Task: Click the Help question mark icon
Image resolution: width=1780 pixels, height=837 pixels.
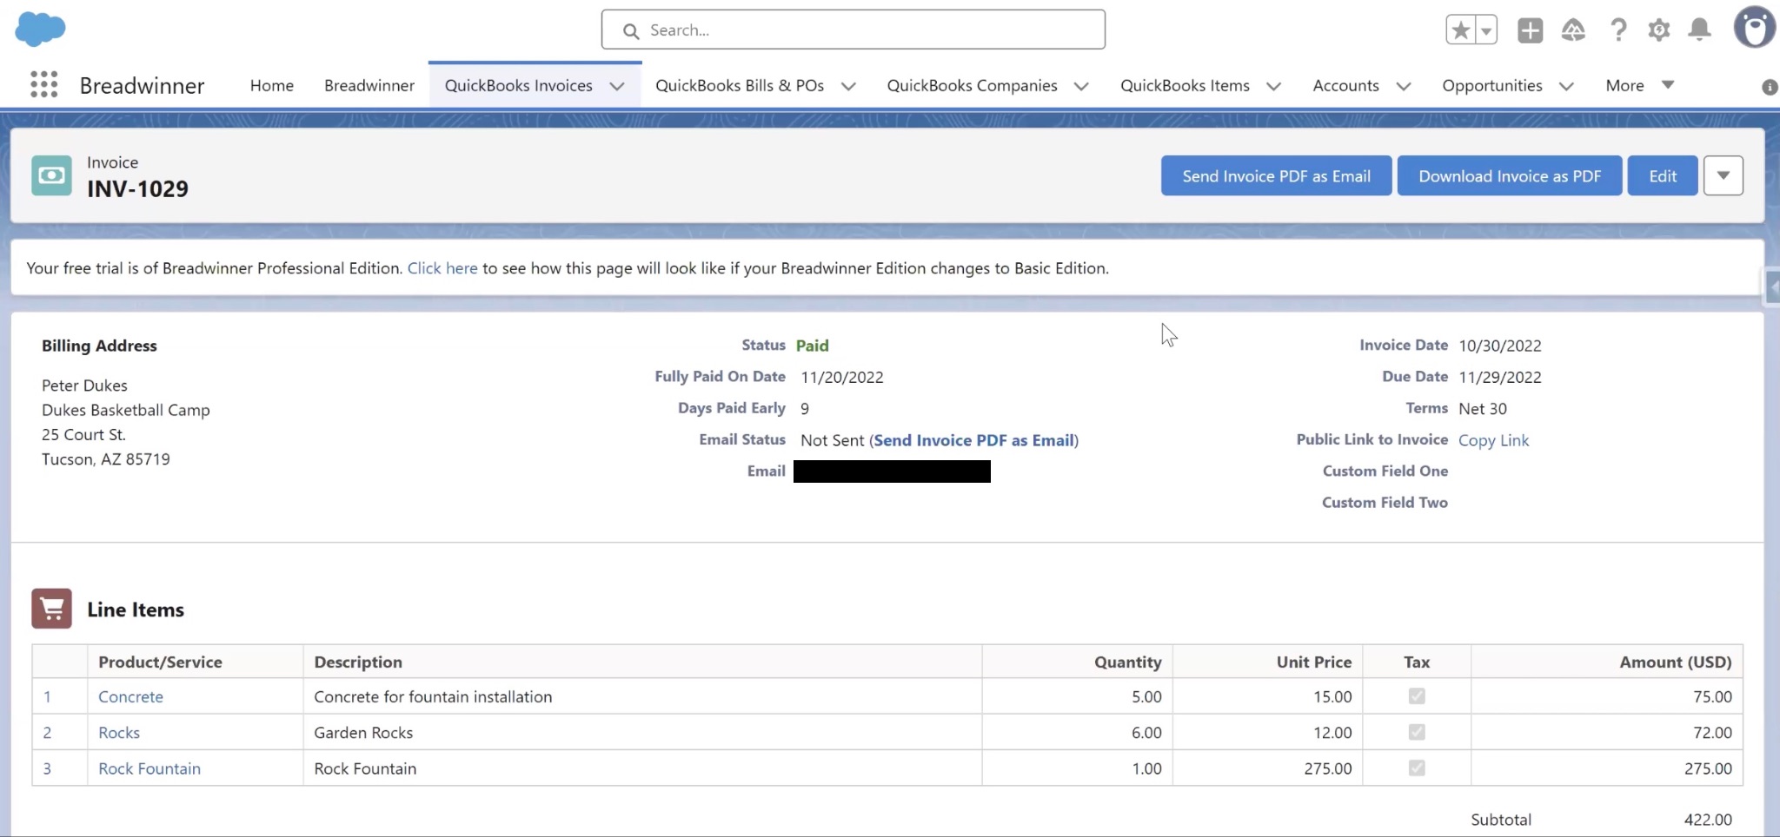Action: [1617, 29]
